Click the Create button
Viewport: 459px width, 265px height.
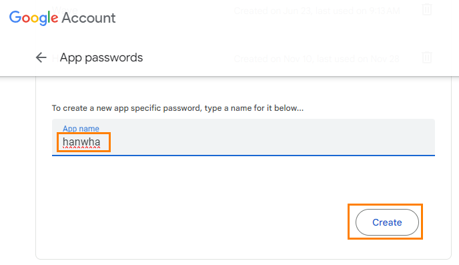pos(387,222)
